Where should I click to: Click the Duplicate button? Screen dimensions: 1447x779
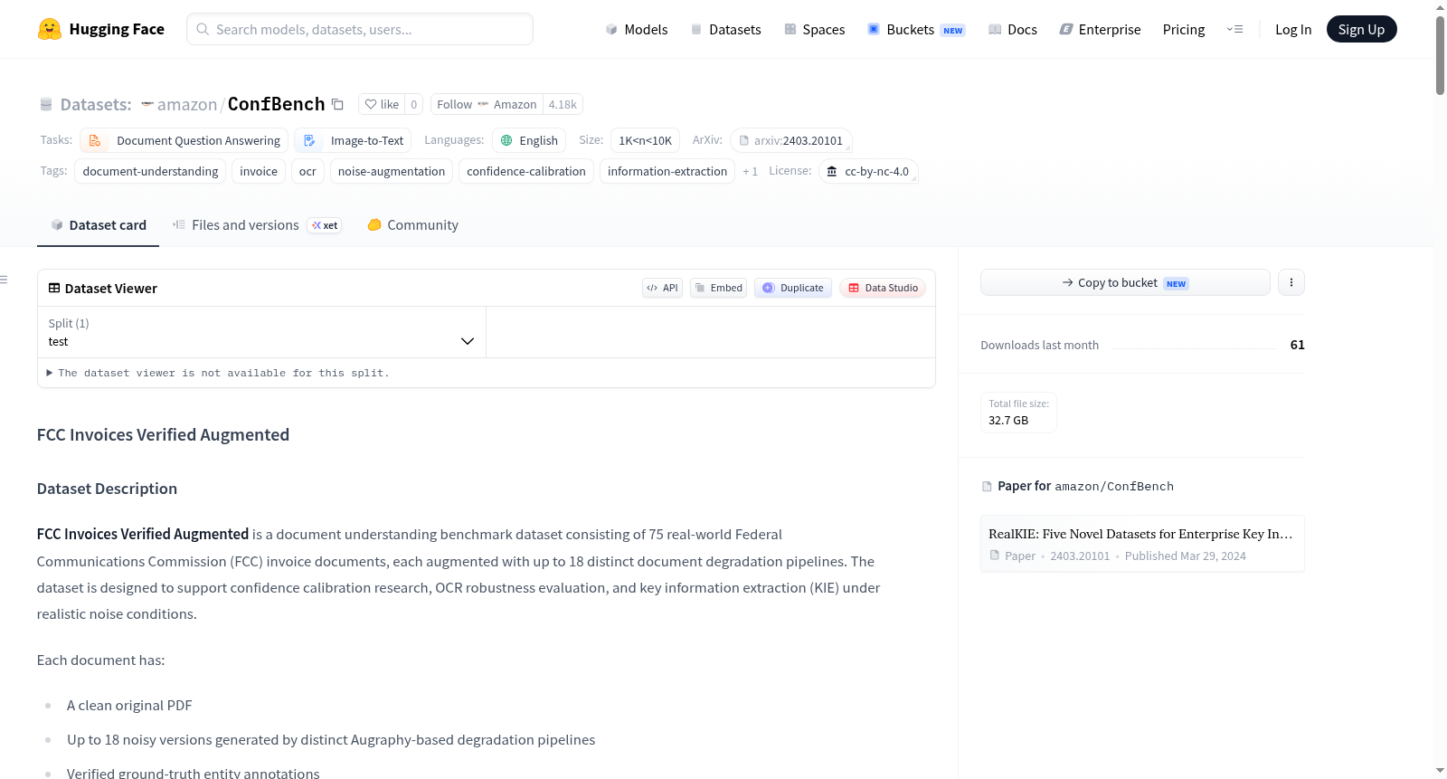click(x=792, y=288)
